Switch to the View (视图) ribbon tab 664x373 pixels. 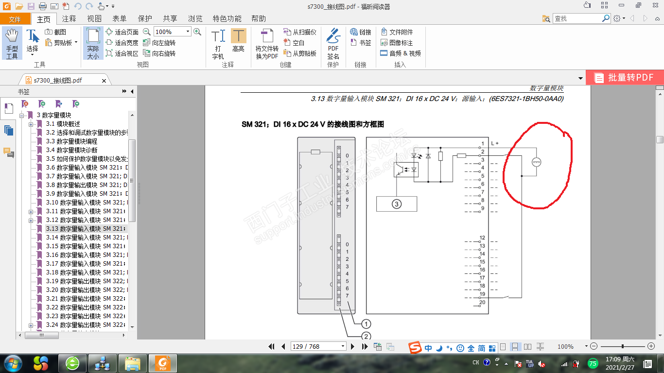pos(94,19)
